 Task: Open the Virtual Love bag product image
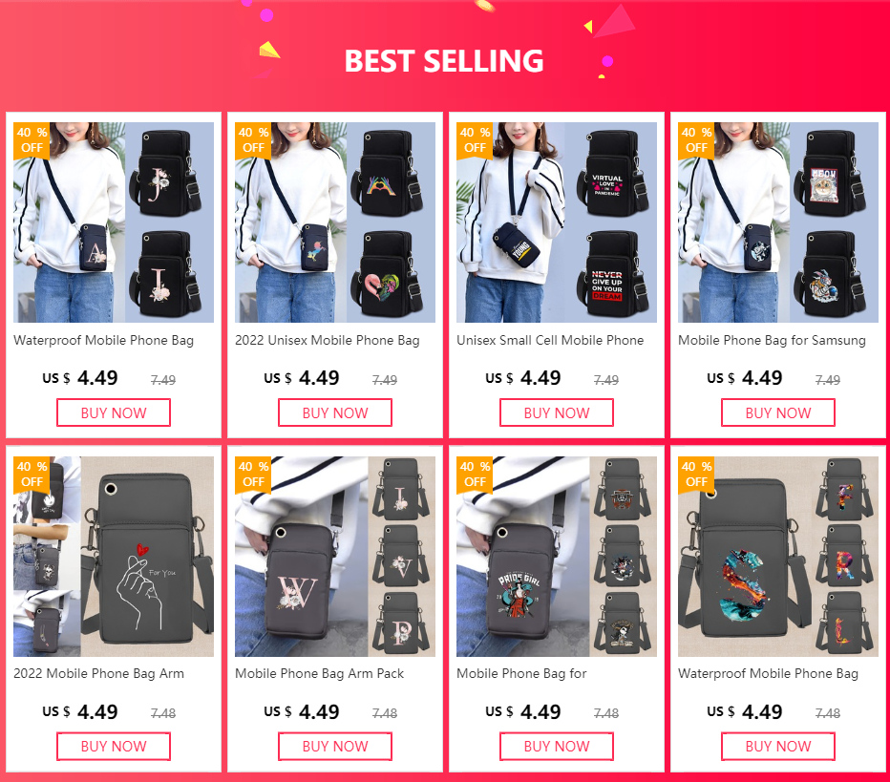556,222
